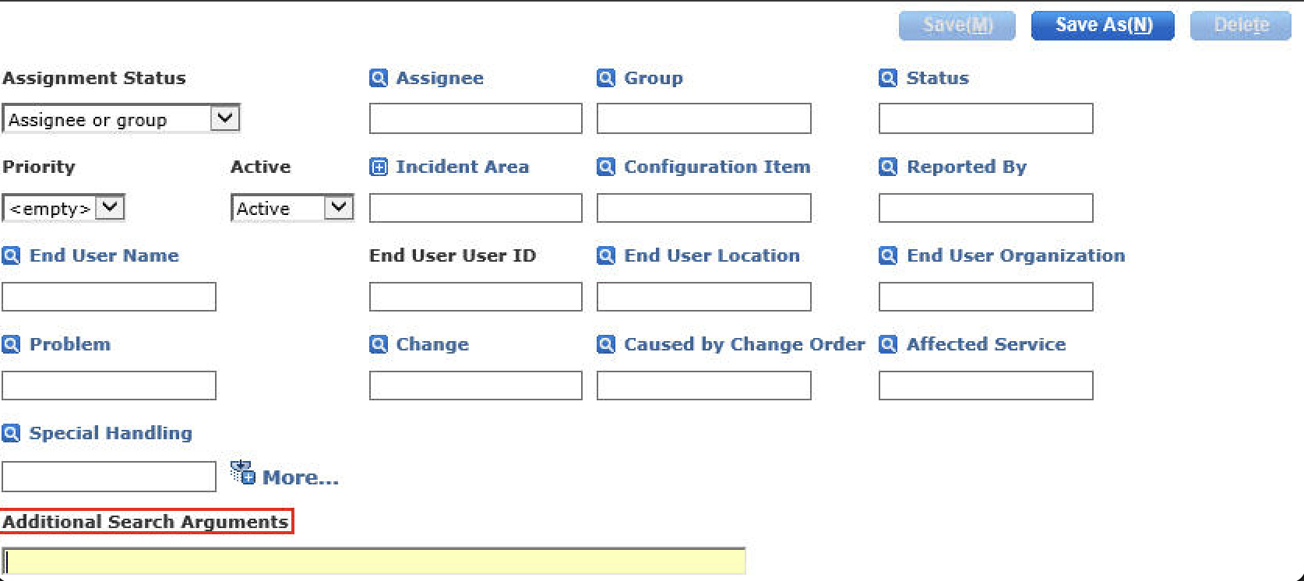1304x581 pixels.
Task: Click the Affected Service lookup icon
Action: [887, 344]
